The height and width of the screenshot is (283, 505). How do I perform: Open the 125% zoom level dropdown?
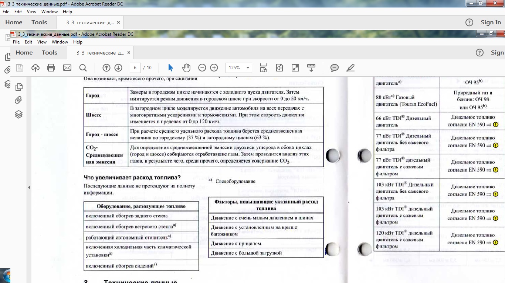tap(248, 68)
